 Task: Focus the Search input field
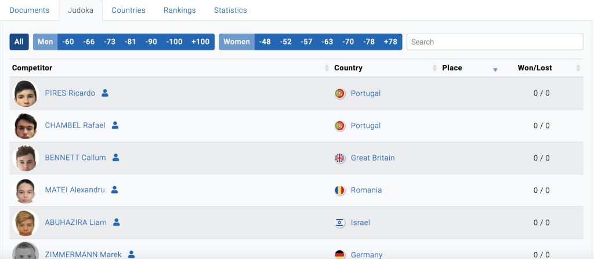point(494,42)
